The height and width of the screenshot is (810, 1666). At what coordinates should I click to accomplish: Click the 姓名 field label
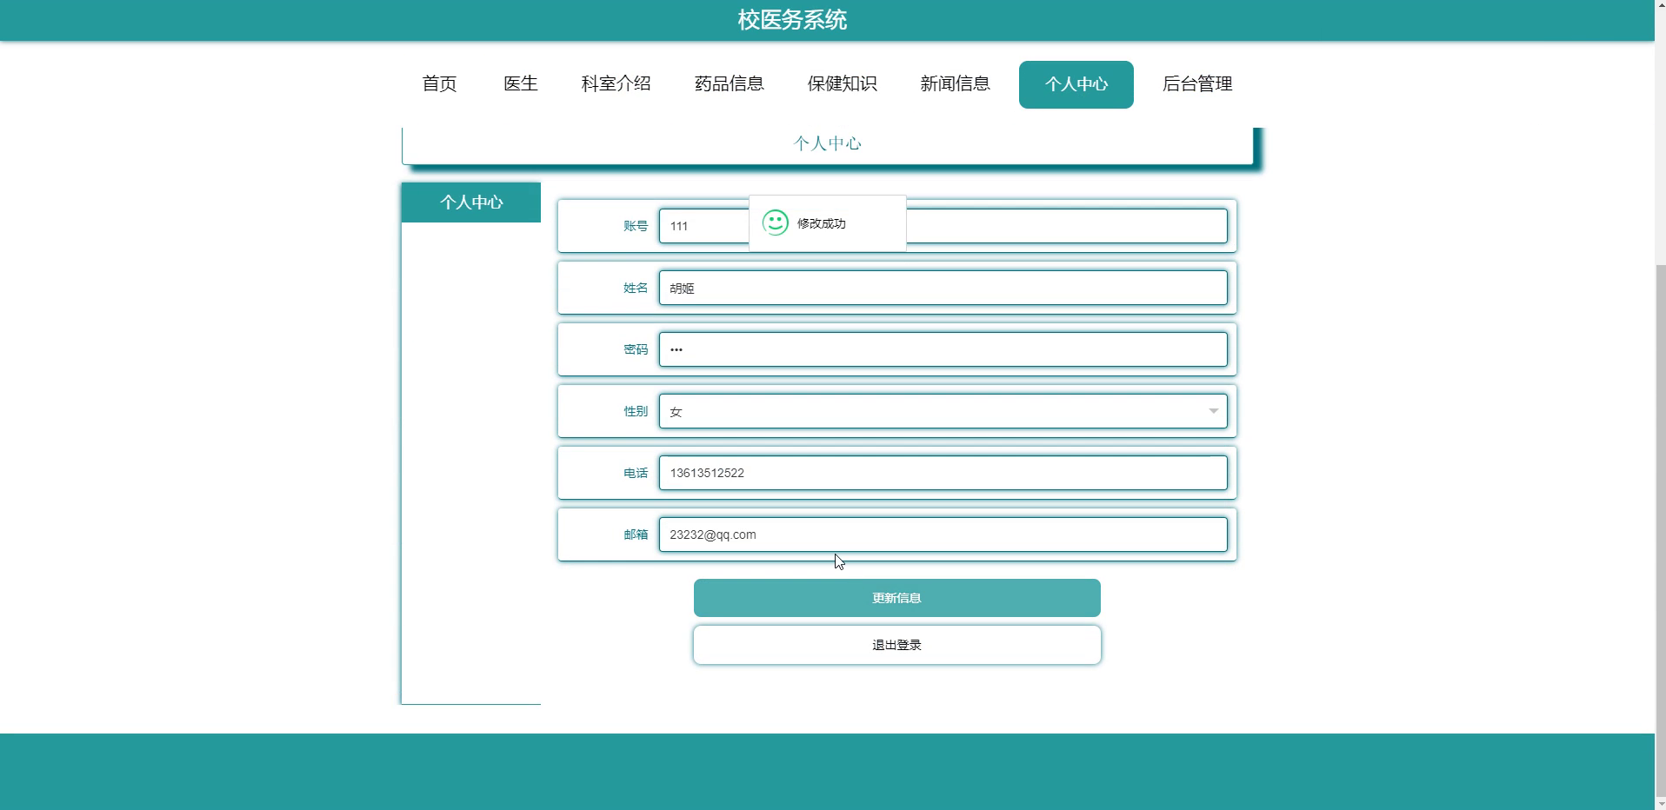click(x=636, y=288)
